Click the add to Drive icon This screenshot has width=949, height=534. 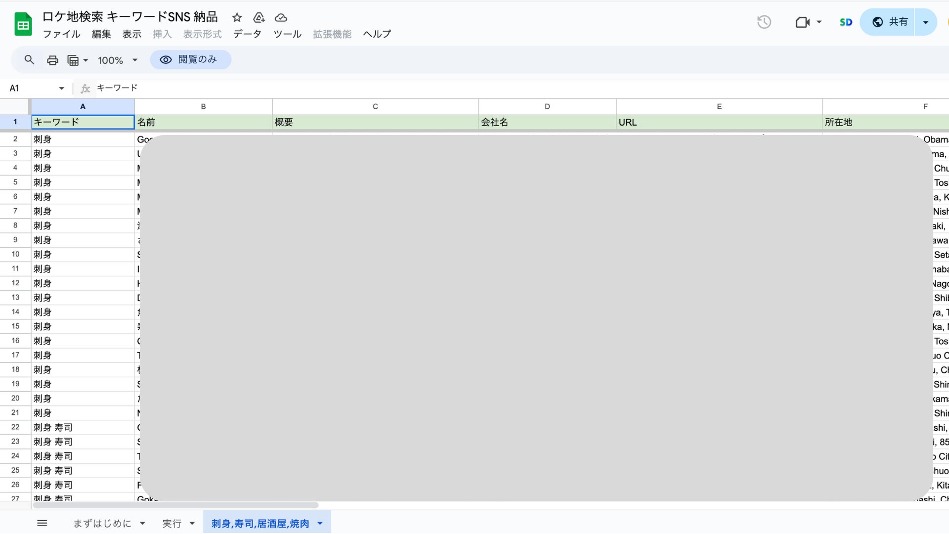click(259, 18)
